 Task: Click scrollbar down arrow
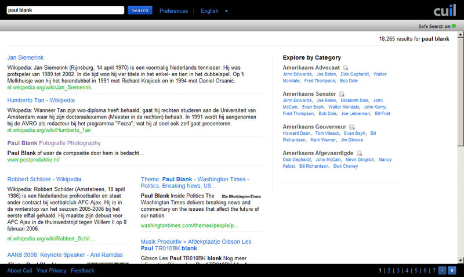[461, 260]
